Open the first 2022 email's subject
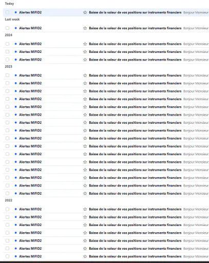Screen dimensions: 209x263 (135, 209)
